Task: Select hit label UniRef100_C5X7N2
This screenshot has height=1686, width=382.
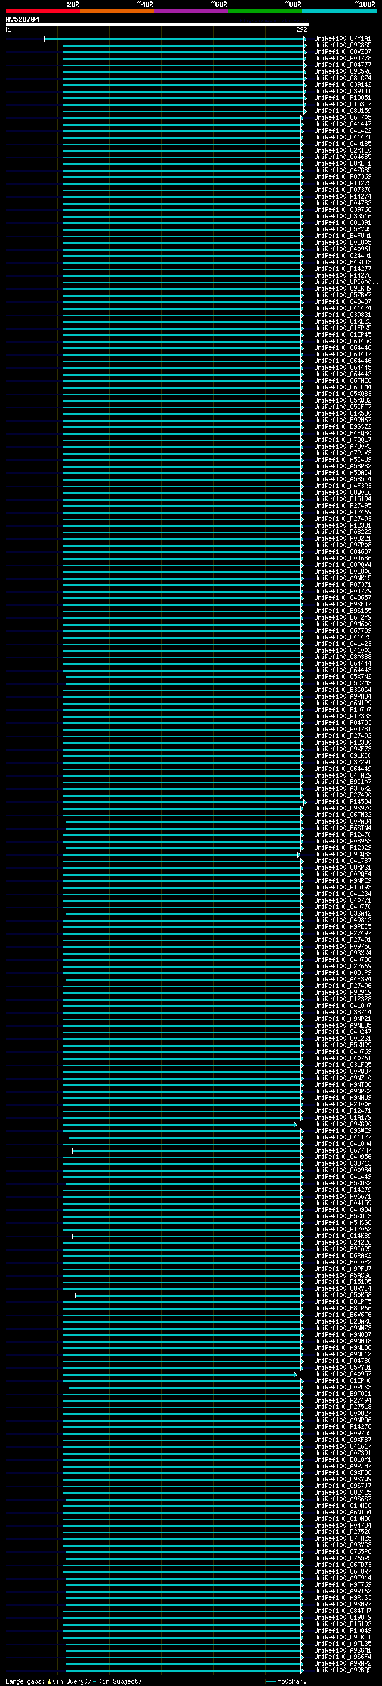Action: pyautogui.click(x=342, y=677)
